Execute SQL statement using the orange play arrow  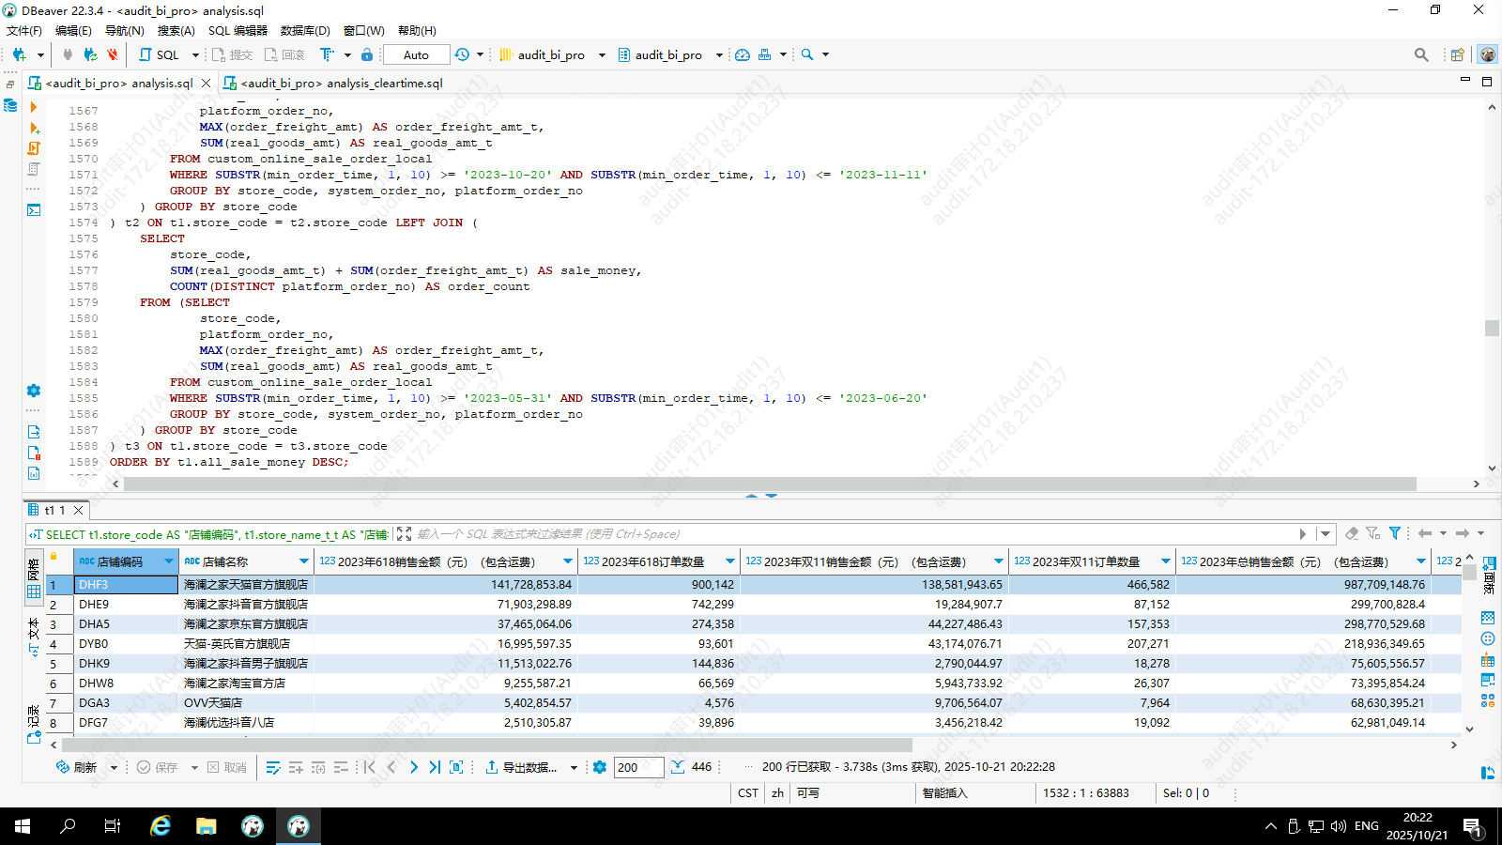click(34, 108)
